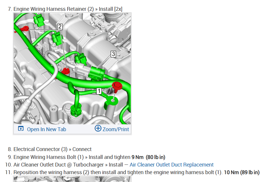Click the Open In New Tab text link
266x182 pixels.
click(47, 129)
